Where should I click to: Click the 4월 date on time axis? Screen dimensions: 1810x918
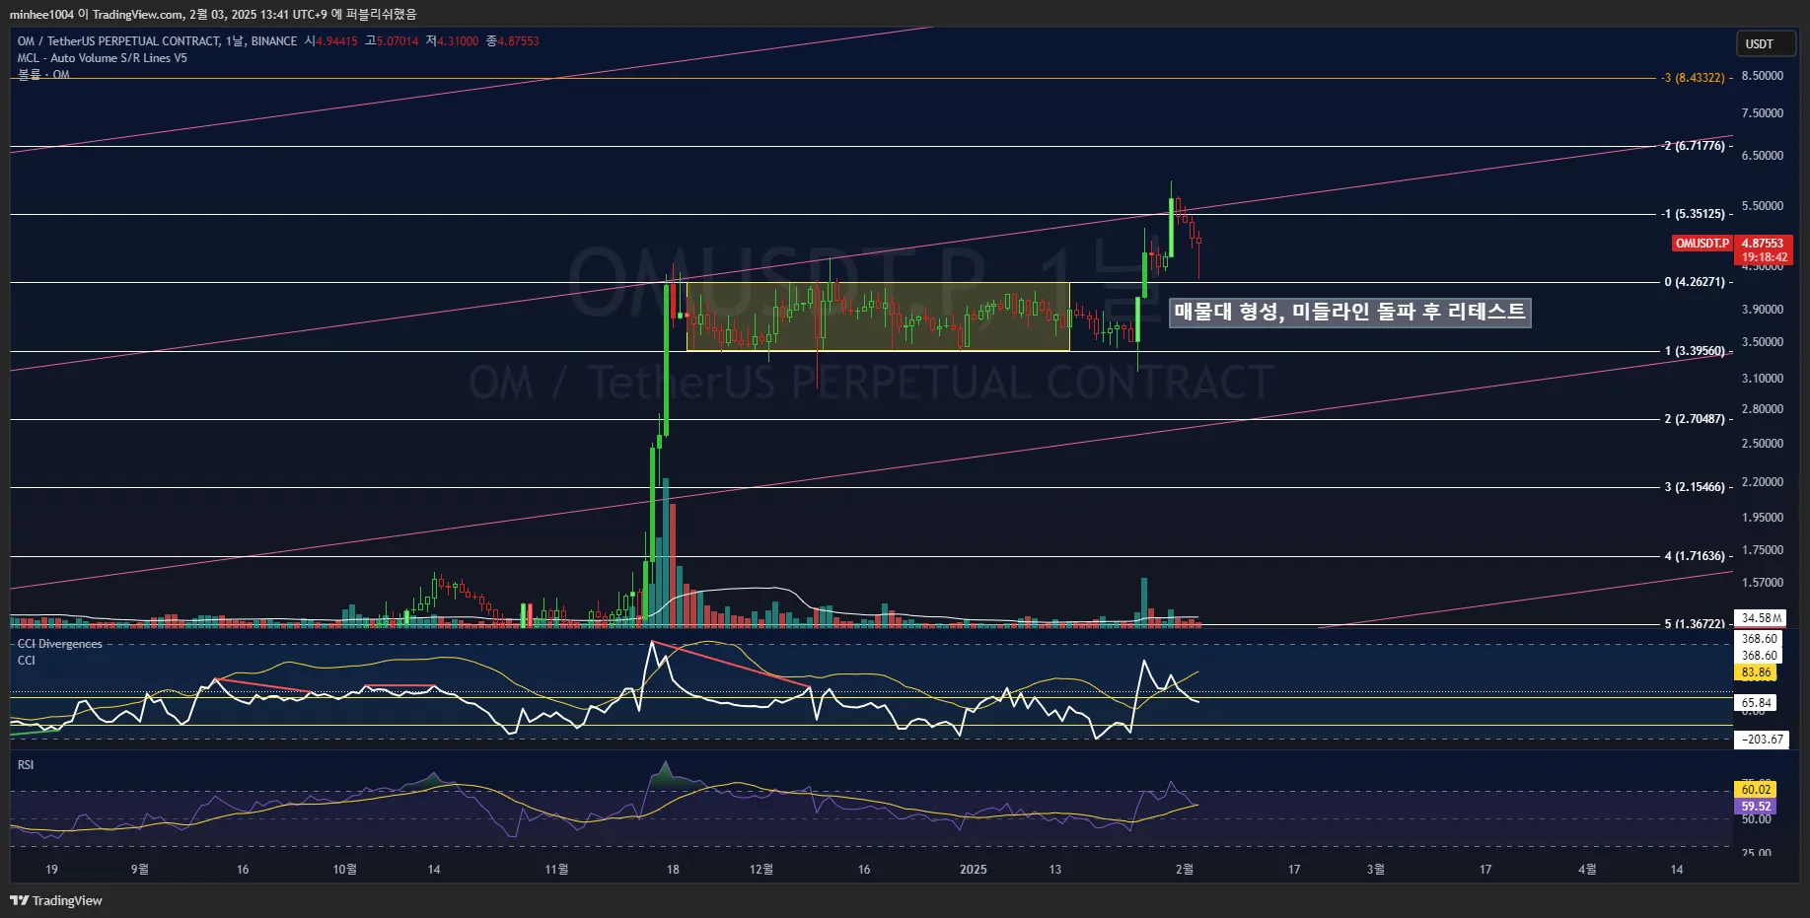point(1587,869)
